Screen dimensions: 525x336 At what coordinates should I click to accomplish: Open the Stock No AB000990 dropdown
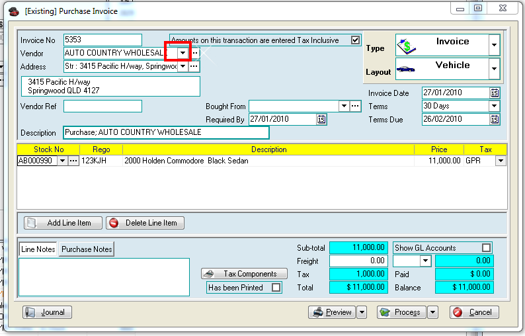62,161
